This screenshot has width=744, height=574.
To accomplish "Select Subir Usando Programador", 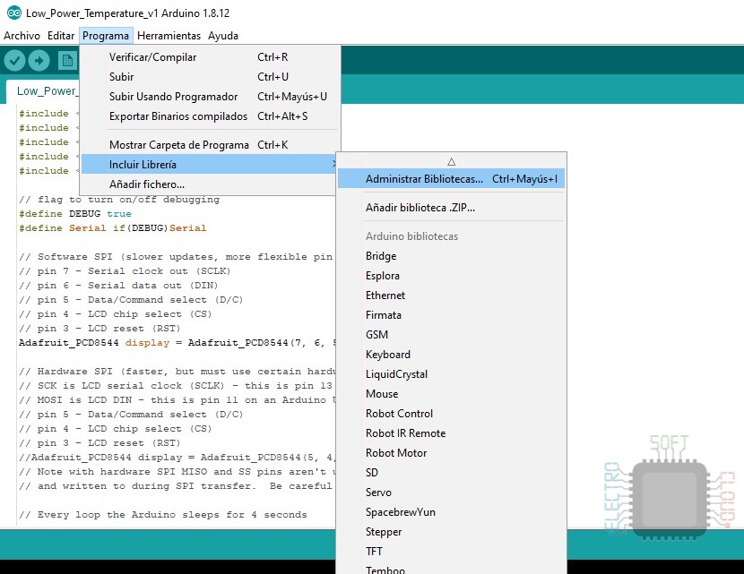I will (x=210, y=97).
